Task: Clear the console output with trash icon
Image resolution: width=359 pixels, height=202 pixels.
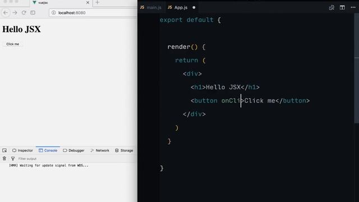Action: (4, 158)
